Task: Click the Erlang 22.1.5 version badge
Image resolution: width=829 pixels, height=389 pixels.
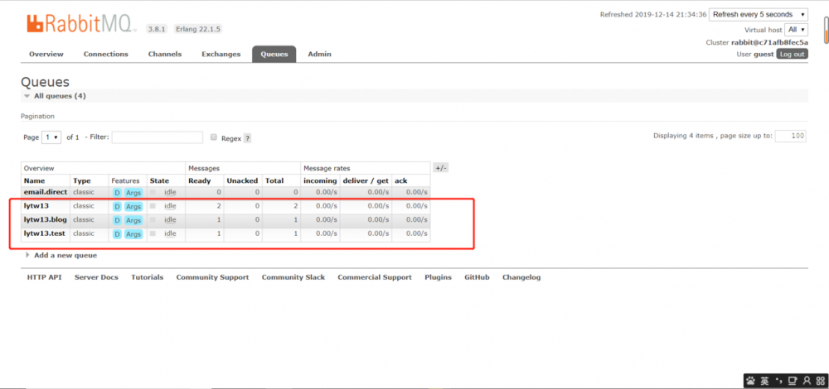Action: pos(198,29)
